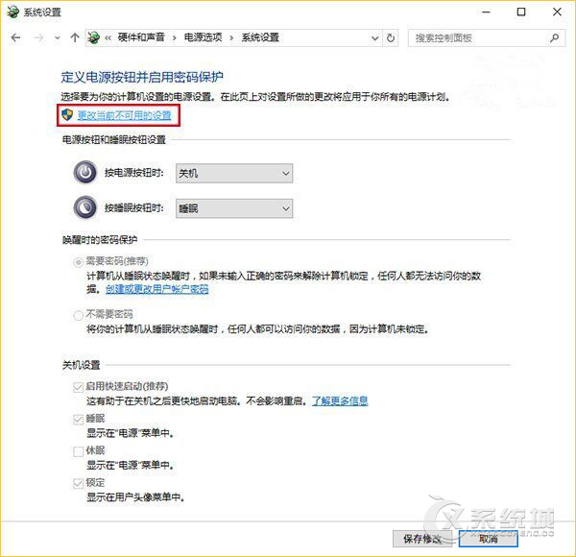Go up one level with up arrow
Image resolution: width=576 pixels, height=557 pixels.
click(75, 37)
